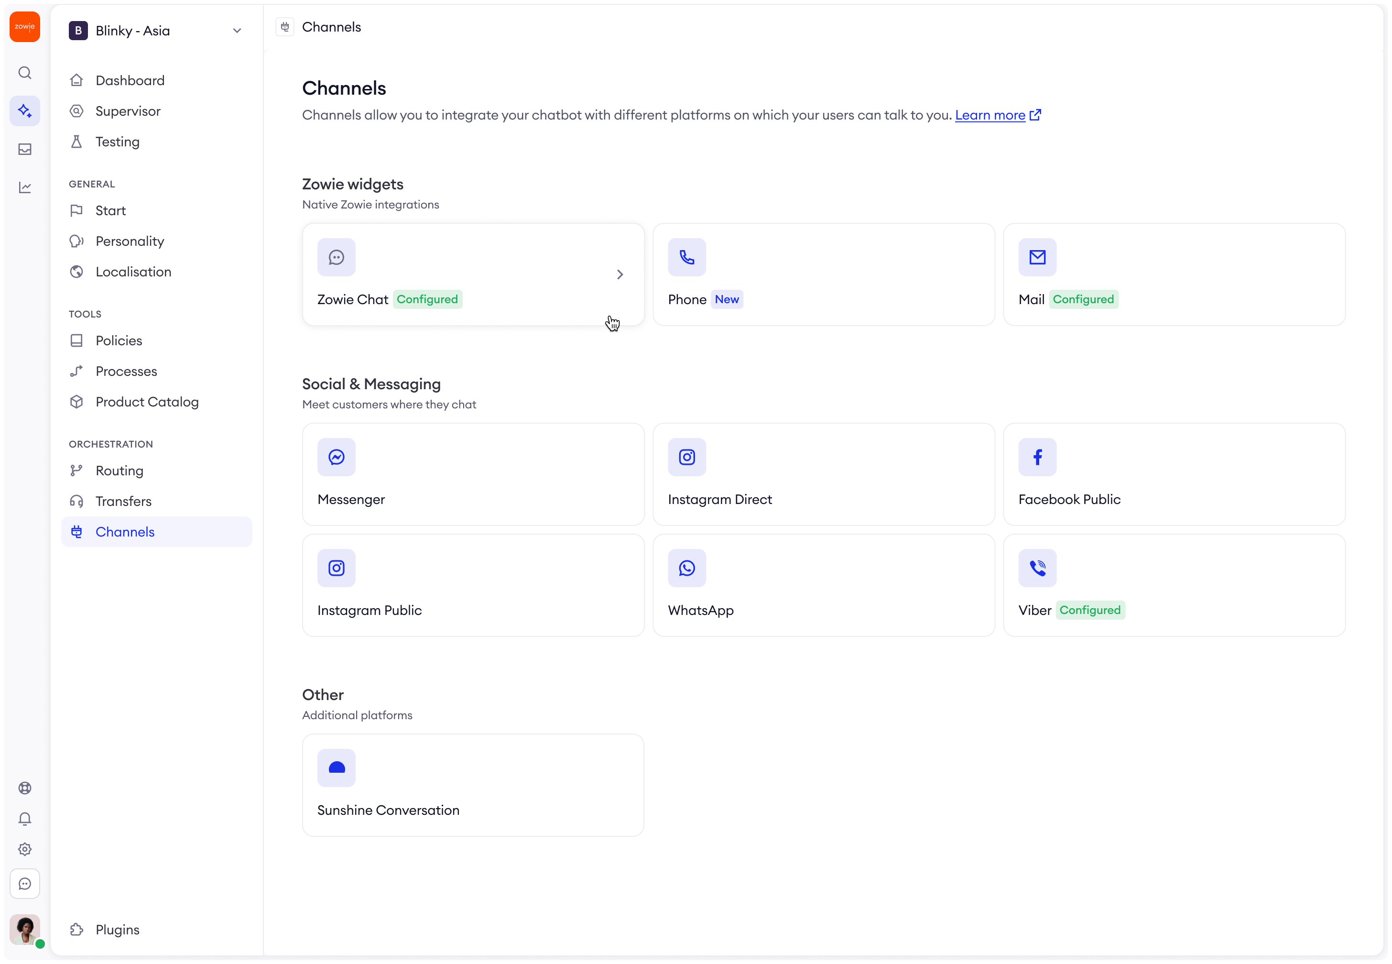Open Zowie Chat chevron arrow
The width and height of the screenshot is (1392, 964).
(620, 275)
